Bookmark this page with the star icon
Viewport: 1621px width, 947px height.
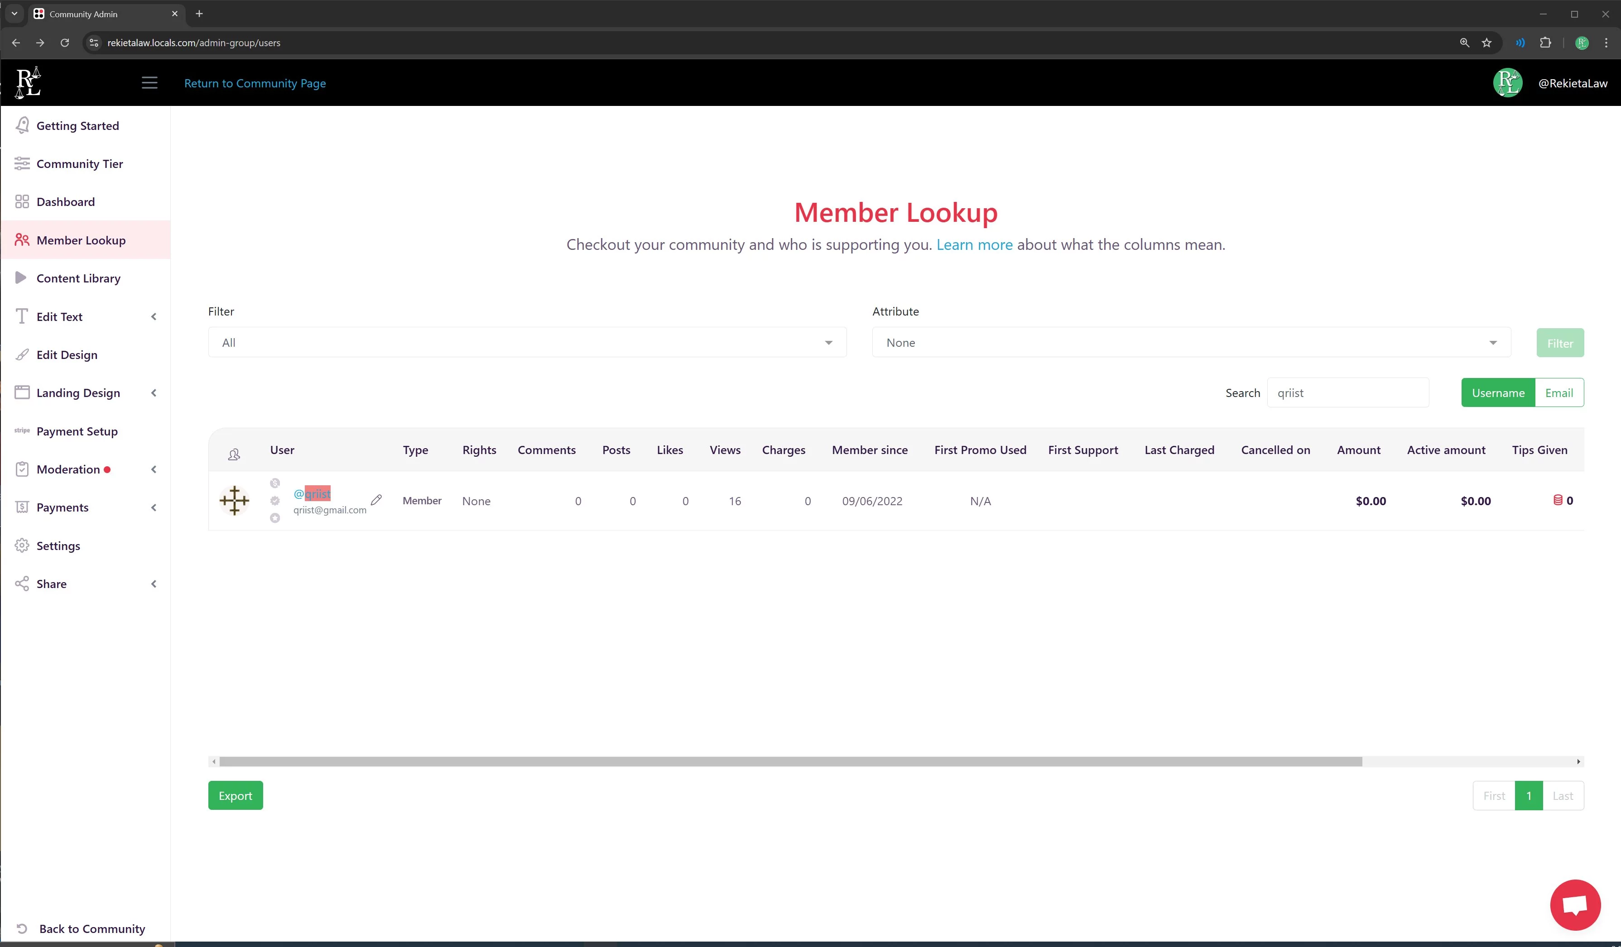click(x=1486, y=43)
